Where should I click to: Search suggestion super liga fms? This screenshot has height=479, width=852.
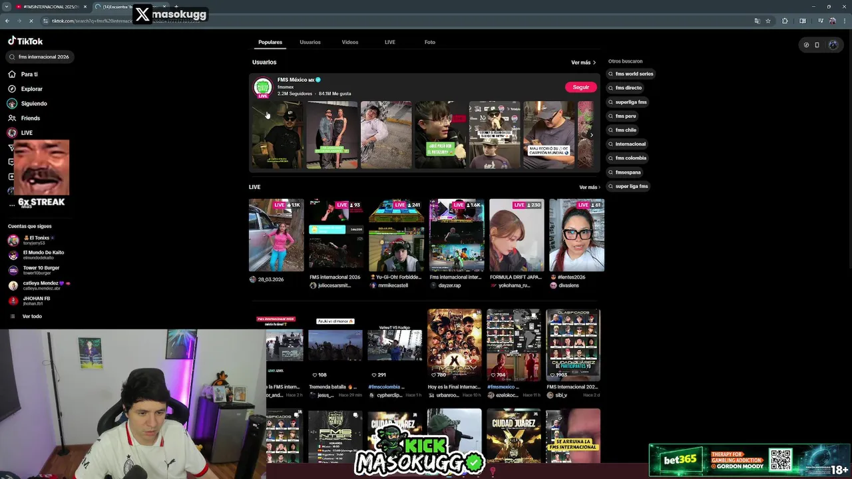pos(628,186)
